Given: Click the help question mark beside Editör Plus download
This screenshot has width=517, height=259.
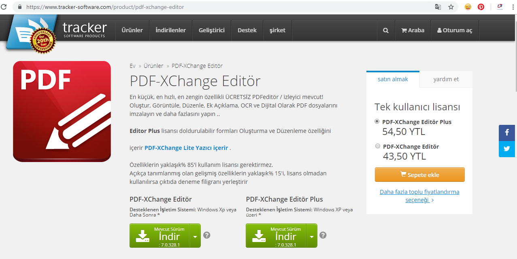Looking at the screenshot, I should [x=323, y=235].
